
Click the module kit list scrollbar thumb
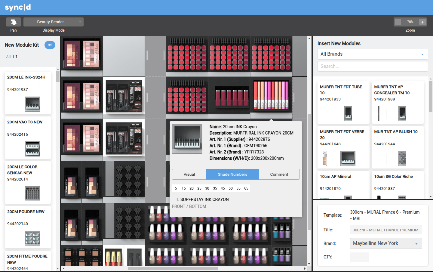58,77
